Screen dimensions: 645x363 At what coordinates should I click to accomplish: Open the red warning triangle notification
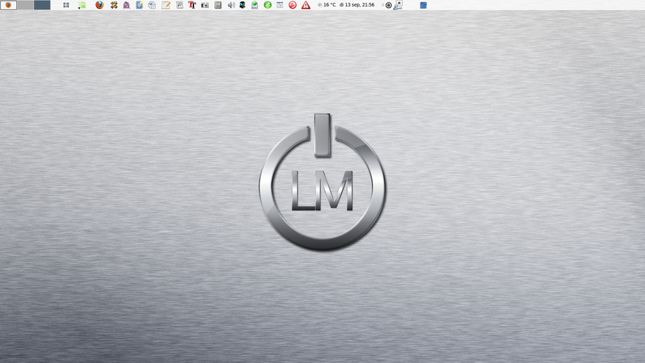pyautogui.click(x=306, y=5)
